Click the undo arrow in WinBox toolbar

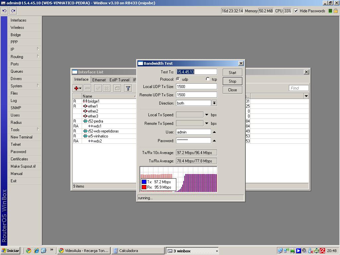coord(4,11)
